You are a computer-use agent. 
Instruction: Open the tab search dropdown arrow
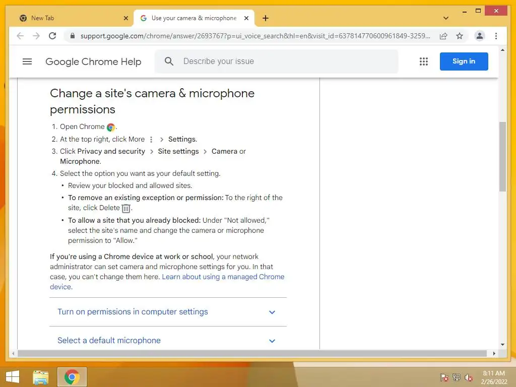point(445,18)
